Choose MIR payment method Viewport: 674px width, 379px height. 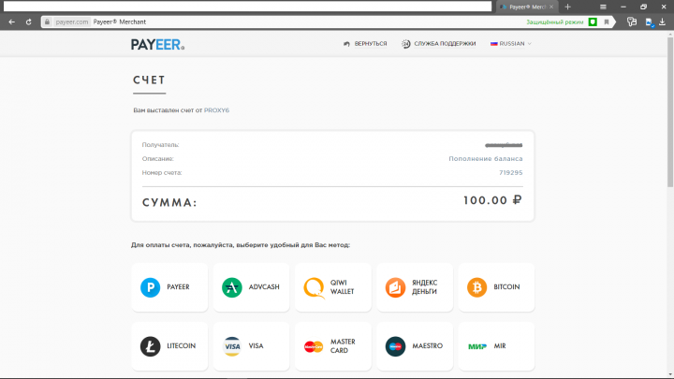(496, 346)
